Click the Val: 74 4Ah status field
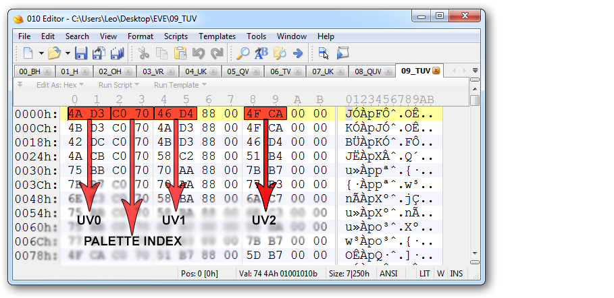 278,273
